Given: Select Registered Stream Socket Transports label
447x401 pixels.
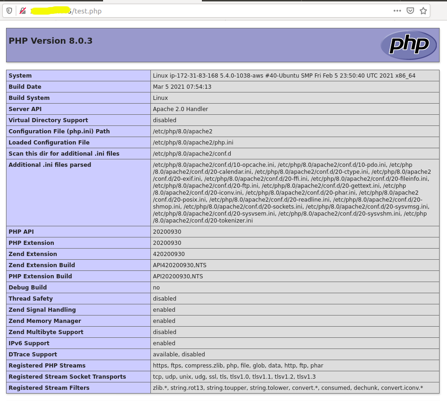Looking at the screenshot, I should click(x=67, y=376).
